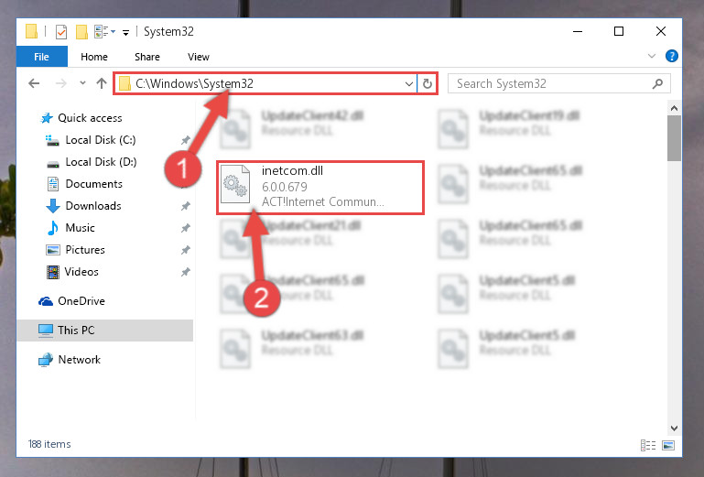The width and height of the screenshot is (704, 477).
Task: Expand the ribbon using the chevron
Action: (x=652, y=56)
